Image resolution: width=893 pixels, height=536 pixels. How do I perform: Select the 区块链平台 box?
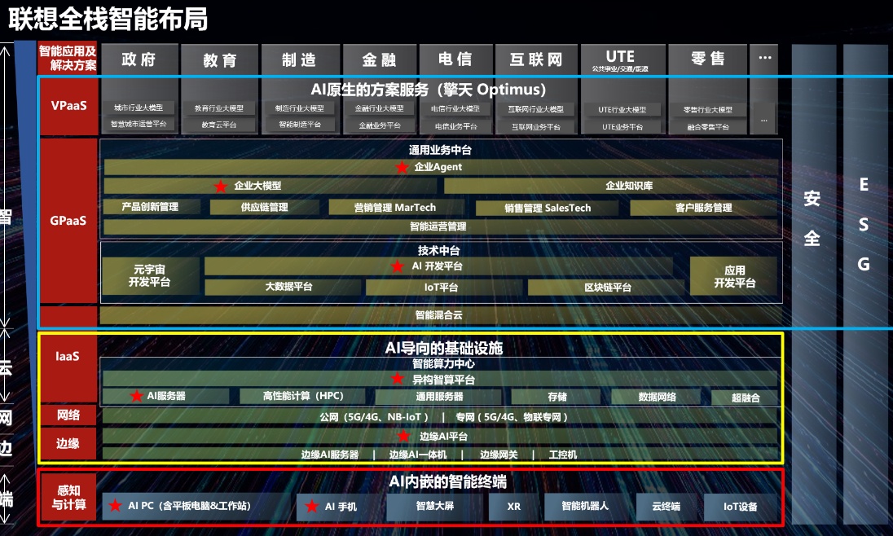click(605, 287)
